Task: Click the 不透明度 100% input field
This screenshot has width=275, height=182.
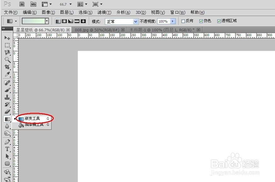Action: [x=163, y=21]
